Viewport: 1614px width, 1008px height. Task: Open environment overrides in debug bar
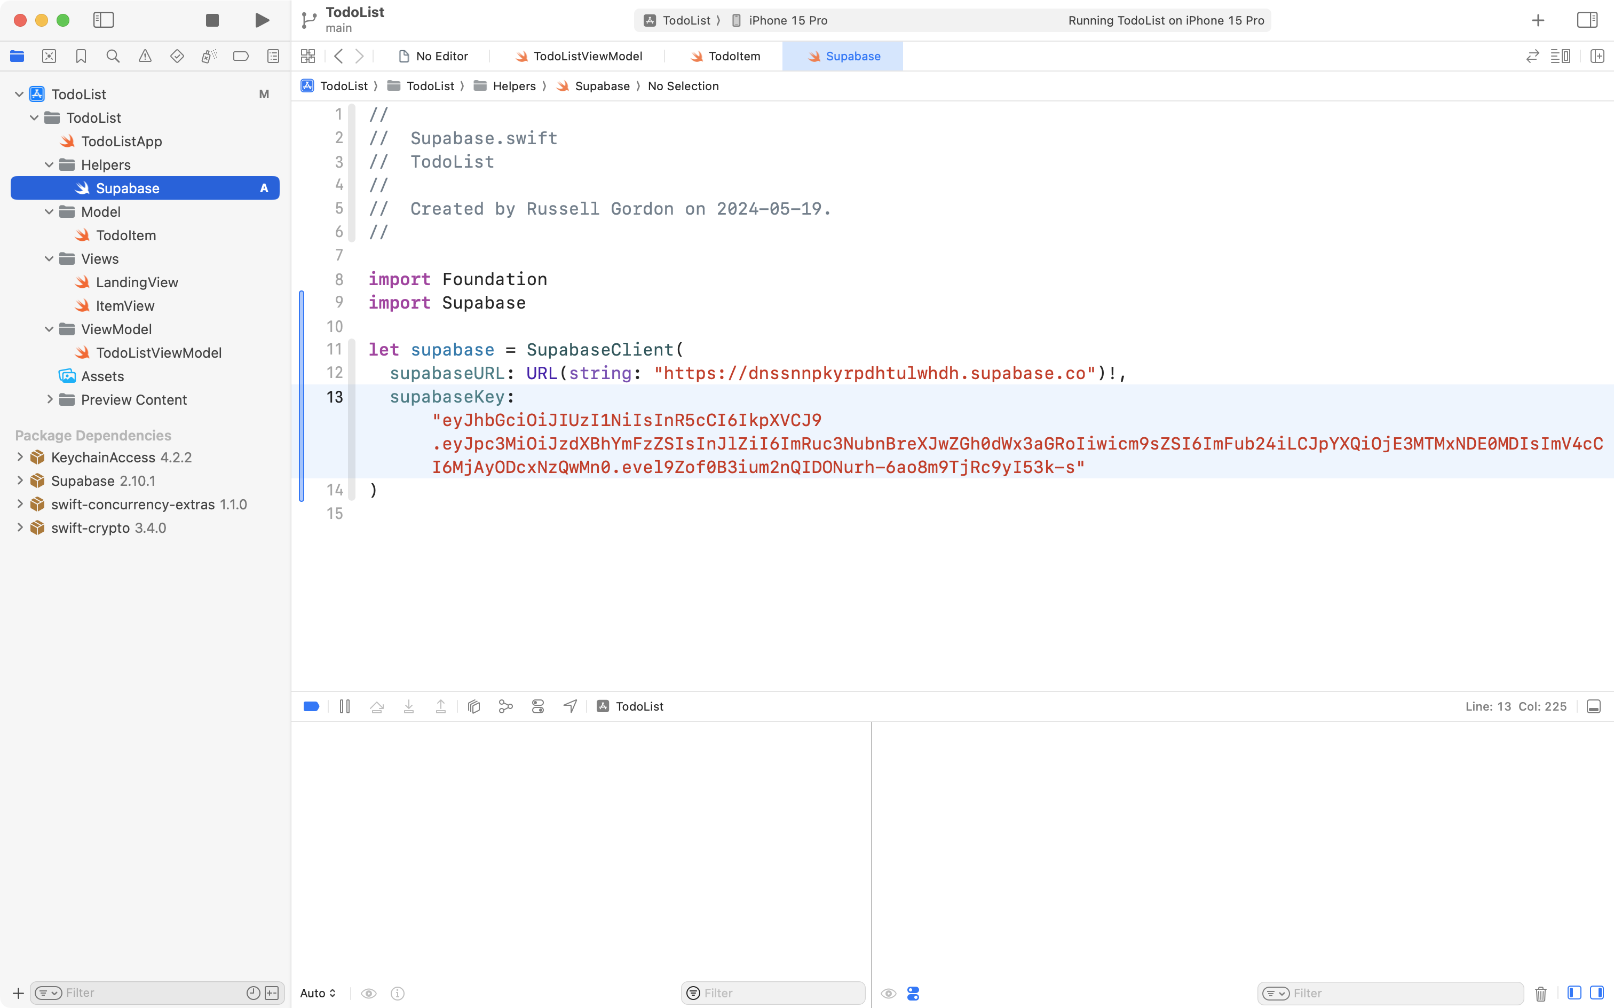(538, 706)
